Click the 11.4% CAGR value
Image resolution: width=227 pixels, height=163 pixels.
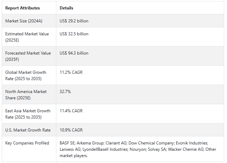coord(71,111)
